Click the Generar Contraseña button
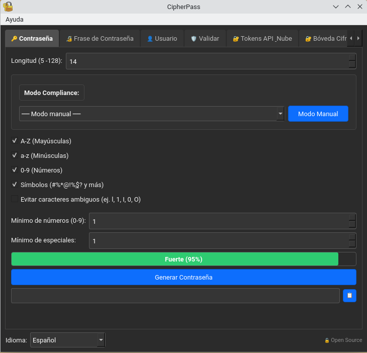The width and height of the screenshot is (367, 353). click(183, 277)
